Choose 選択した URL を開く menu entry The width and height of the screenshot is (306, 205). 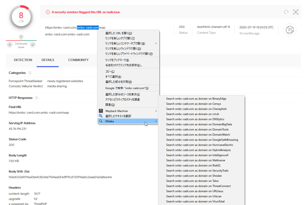pos(128,33)
